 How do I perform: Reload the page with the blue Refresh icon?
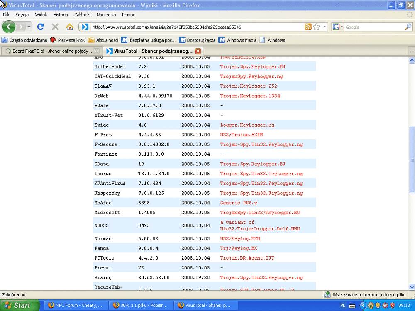pyautogui.click(x=41, y=27)
